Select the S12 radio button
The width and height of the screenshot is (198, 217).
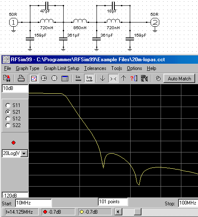8,119
